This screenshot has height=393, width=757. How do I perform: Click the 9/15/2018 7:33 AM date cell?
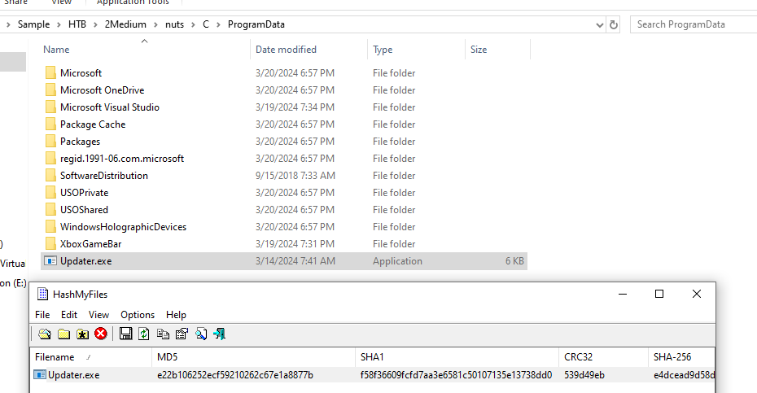click(295, 176)
